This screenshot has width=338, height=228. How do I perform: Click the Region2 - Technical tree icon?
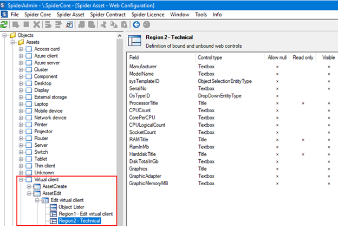coord(53,221)
